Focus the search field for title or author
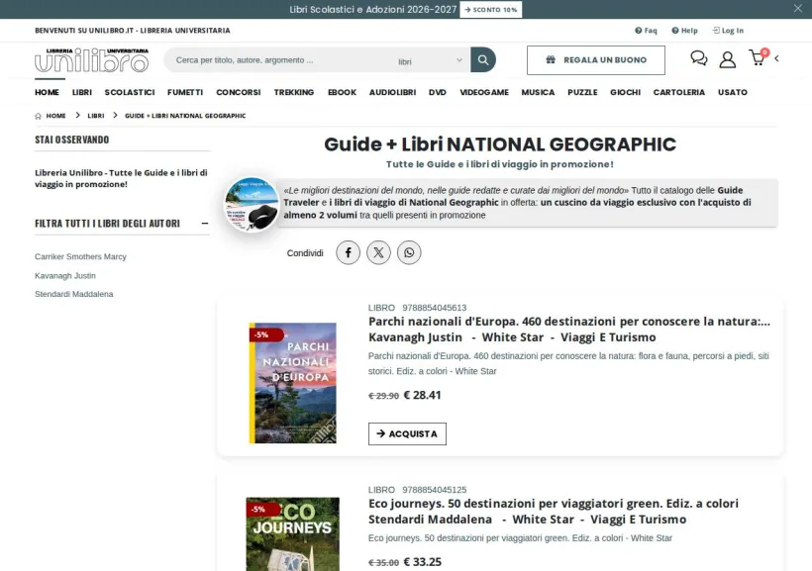Image resolution: width=812 pixels, height=571 pixels. (279, 60)
